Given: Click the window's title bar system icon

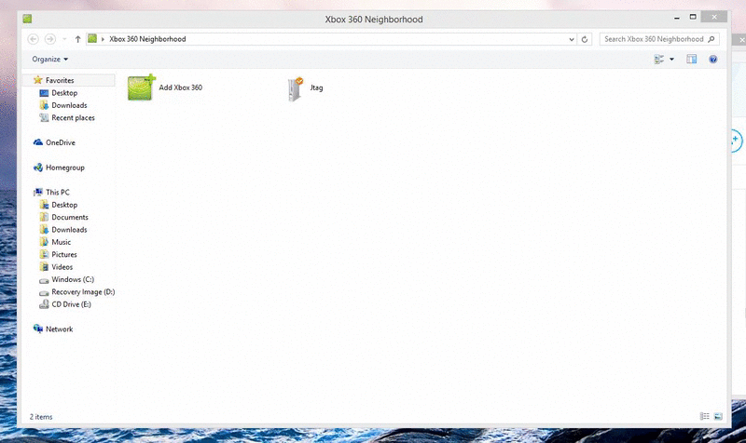Looking at the screenshot, I should pos(27,19).
